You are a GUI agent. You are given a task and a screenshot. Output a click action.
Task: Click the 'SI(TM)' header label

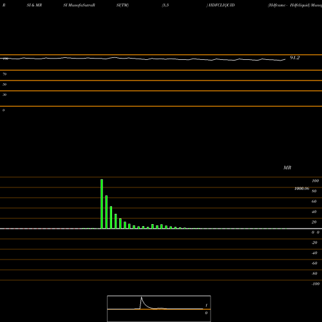coord(122,5)
